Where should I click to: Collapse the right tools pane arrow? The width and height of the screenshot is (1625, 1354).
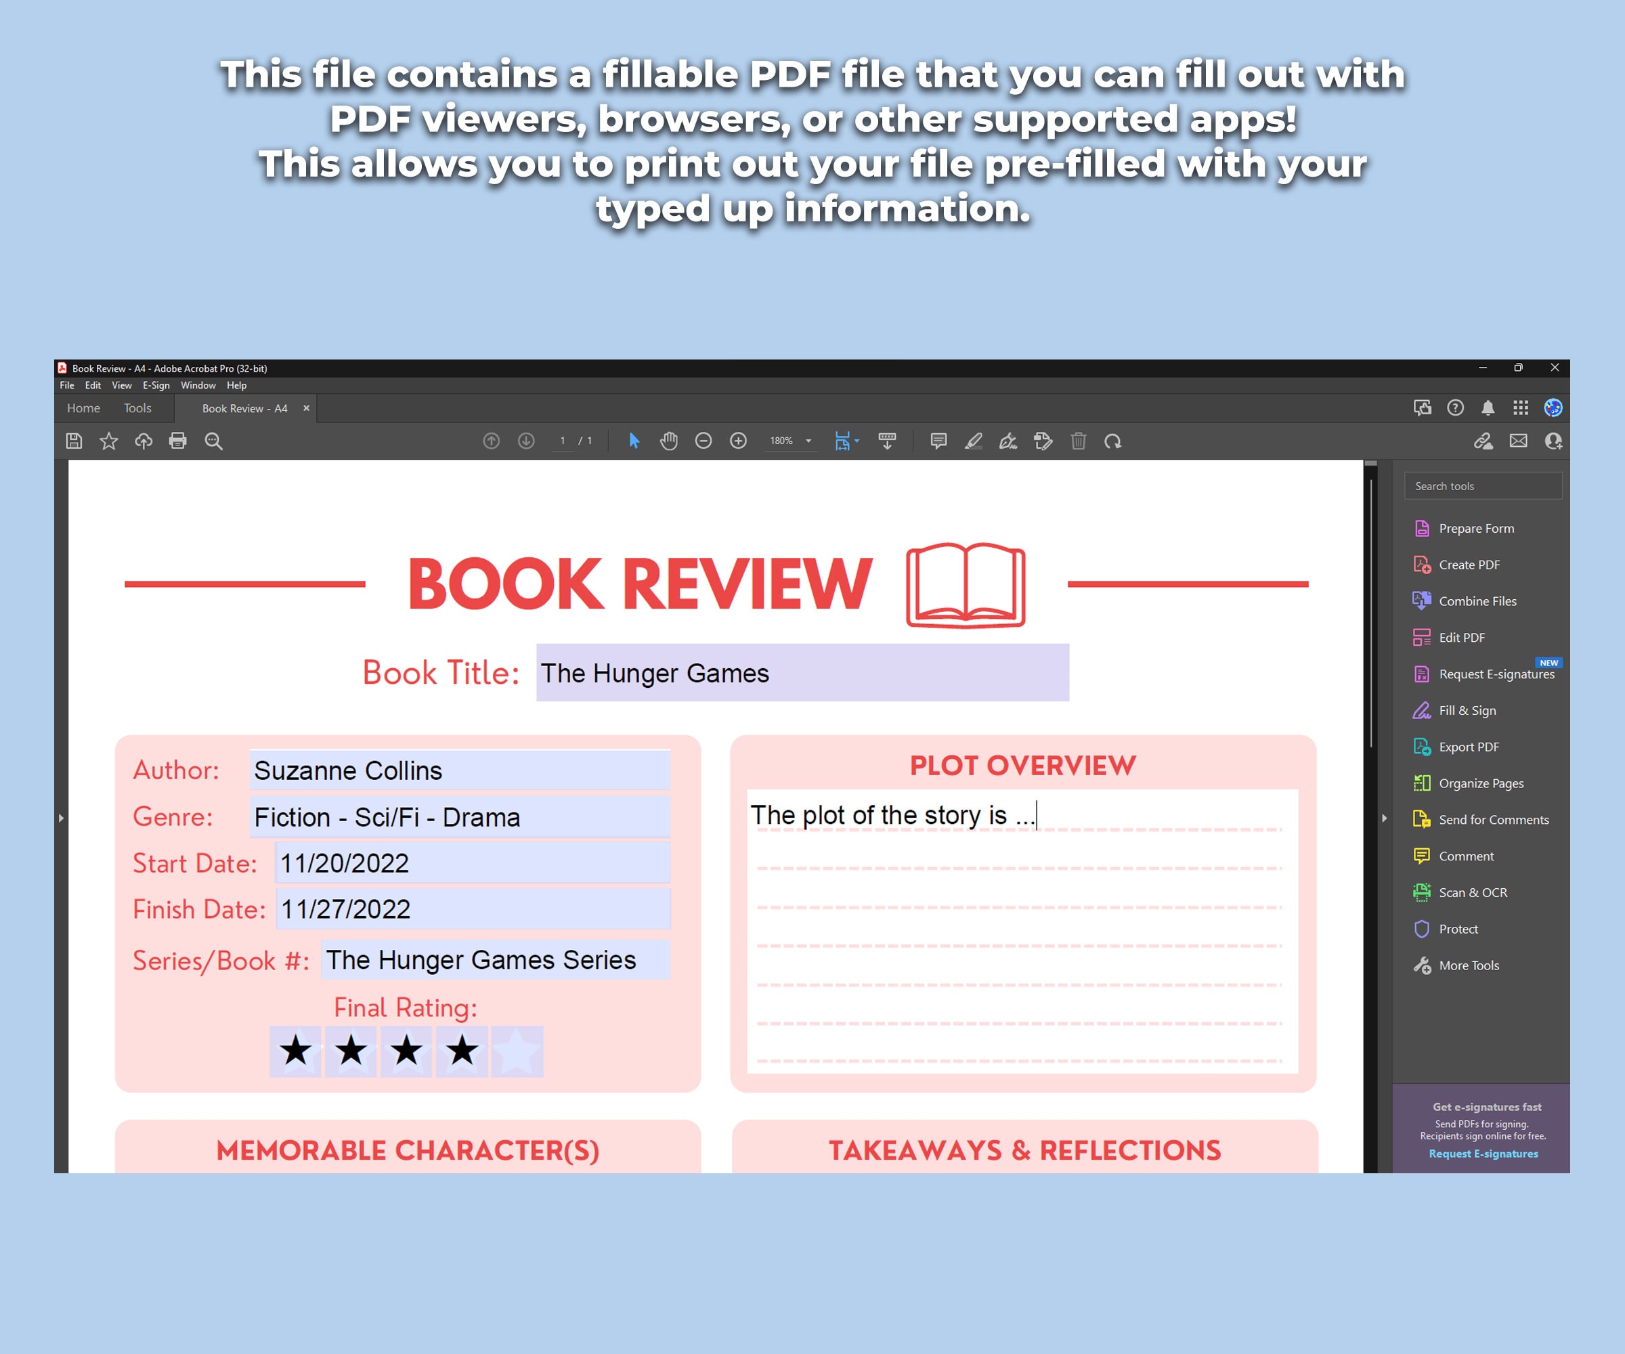(x=1385, y=818)
